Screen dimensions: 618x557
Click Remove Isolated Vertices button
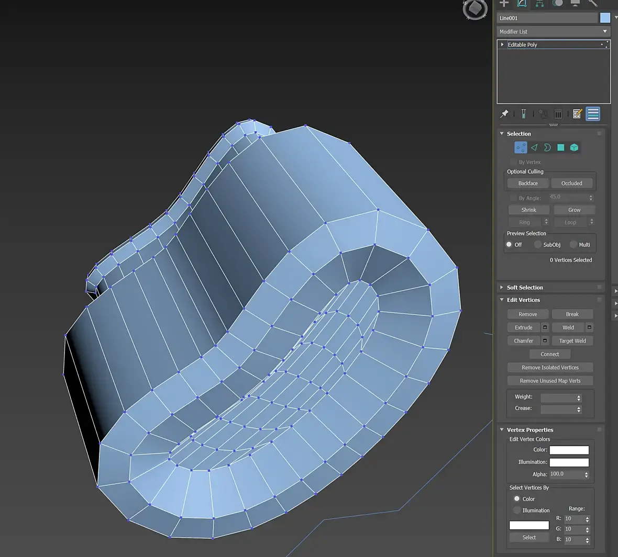point(550,368)
